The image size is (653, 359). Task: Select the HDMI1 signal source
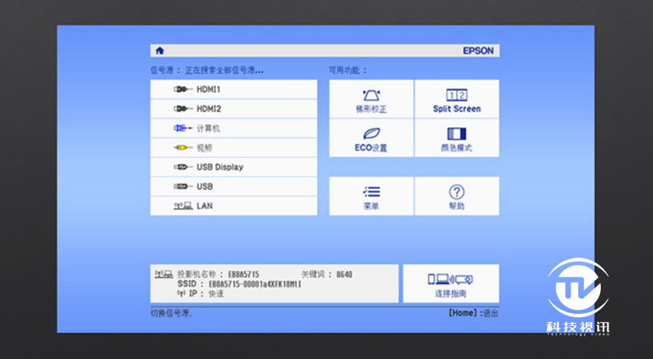pyautogui.click(x=233, y=90)
